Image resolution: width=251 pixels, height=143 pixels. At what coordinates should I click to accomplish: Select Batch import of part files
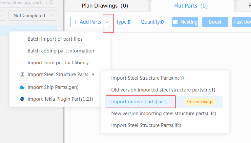(x=55, y=39)
